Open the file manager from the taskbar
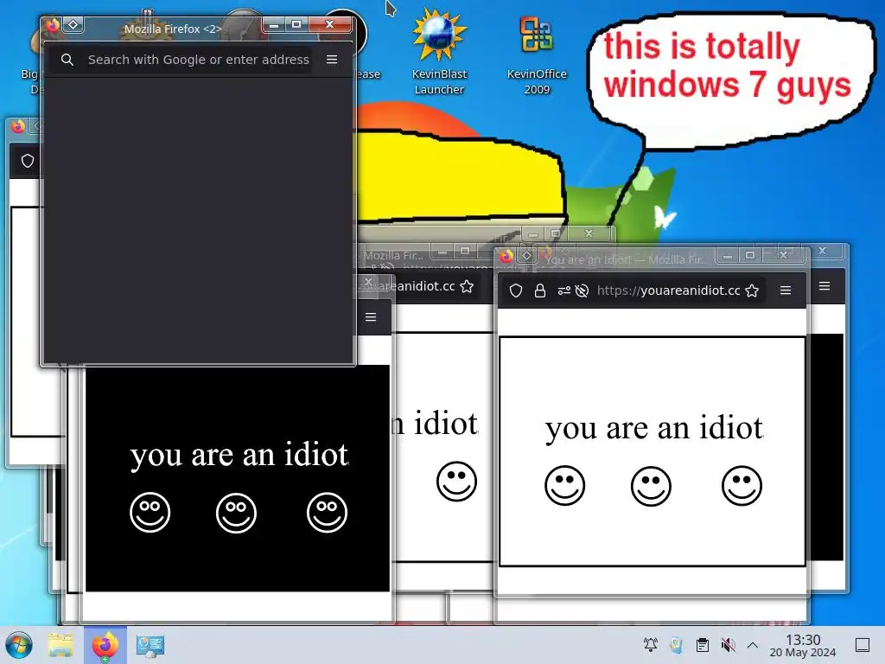 (60, 645)
